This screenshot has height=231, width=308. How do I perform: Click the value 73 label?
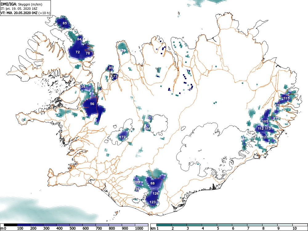pyautogui.click(x=115, y=76)
